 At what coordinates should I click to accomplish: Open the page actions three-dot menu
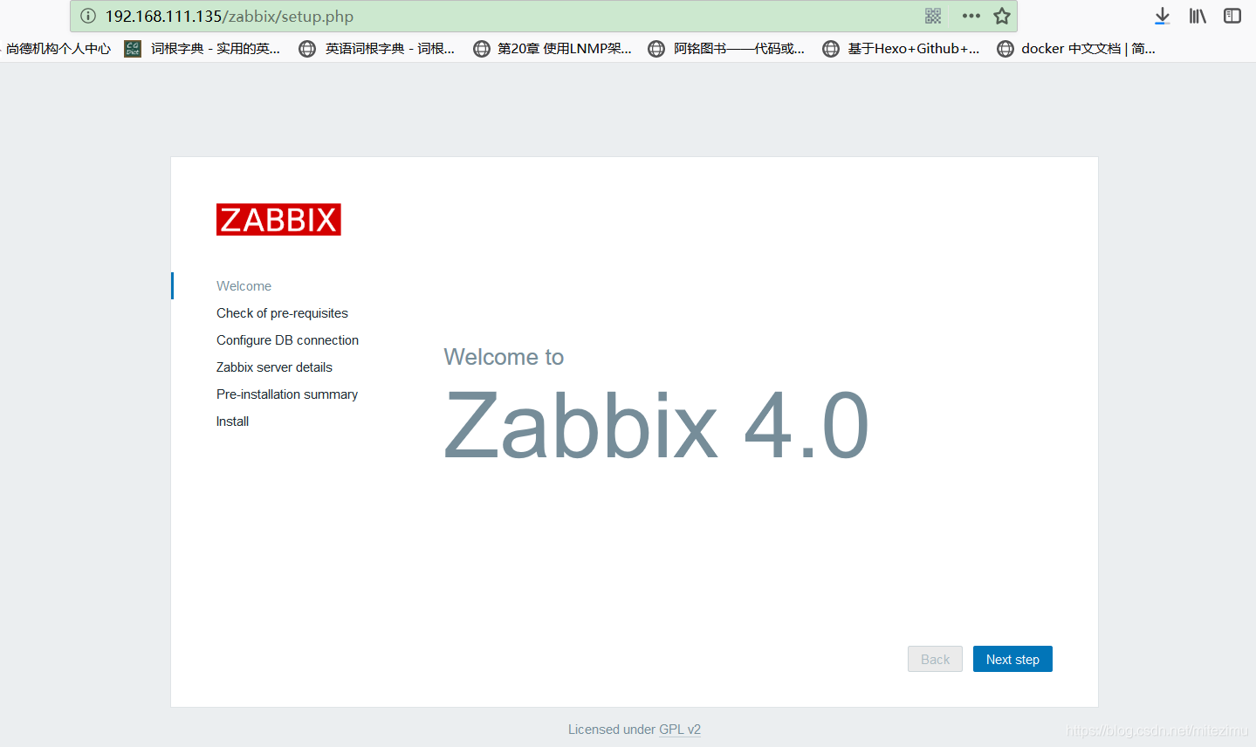pyautogui.click(x=971, y=16)
